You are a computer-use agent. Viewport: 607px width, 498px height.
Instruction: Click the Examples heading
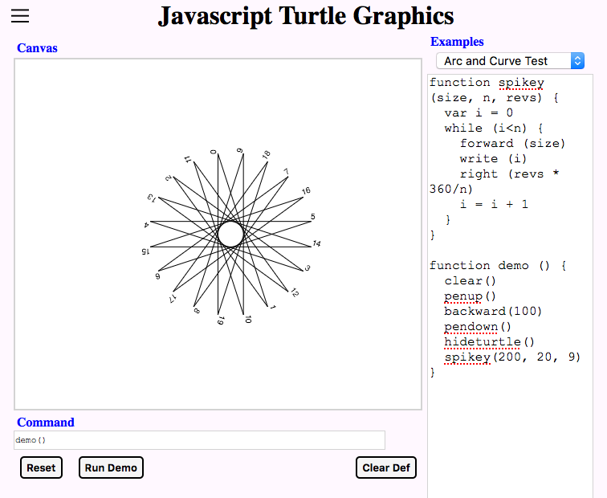[x=457, y=42]
